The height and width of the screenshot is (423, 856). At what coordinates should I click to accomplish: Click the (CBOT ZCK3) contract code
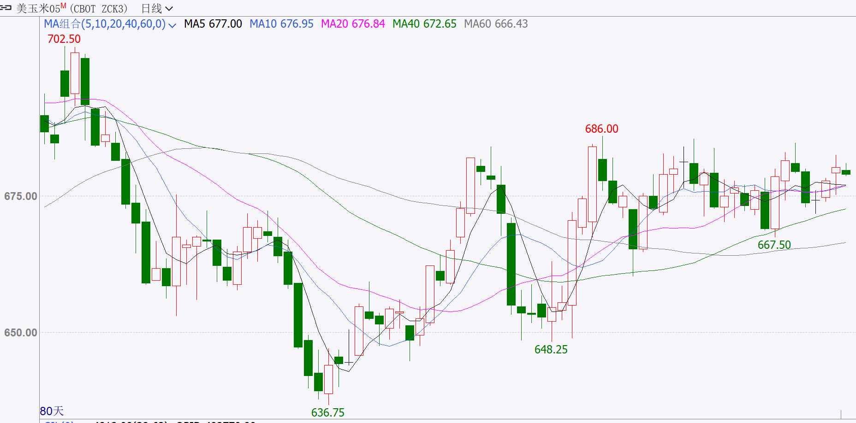click(98, 9)
